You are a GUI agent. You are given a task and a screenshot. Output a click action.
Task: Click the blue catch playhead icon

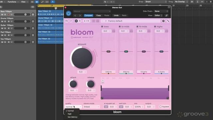[x=53, y=2]
